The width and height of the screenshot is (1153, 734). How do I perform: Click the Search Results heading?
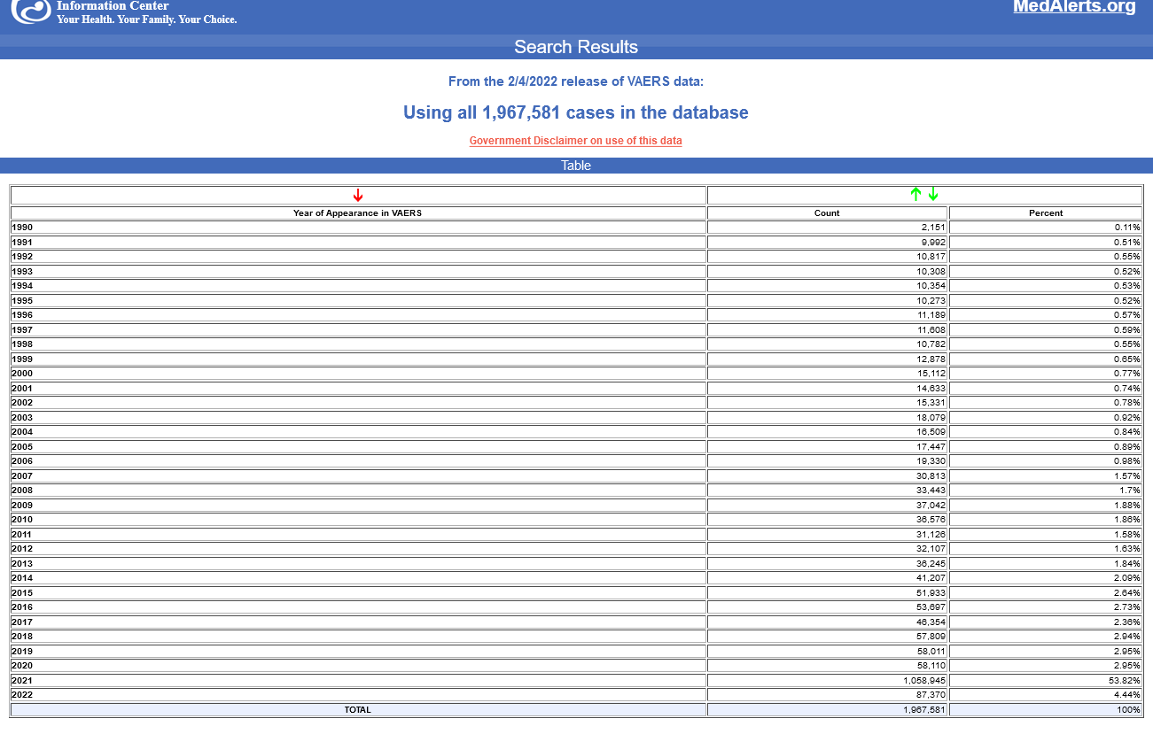pyautogui.click(x=576, y=47)
